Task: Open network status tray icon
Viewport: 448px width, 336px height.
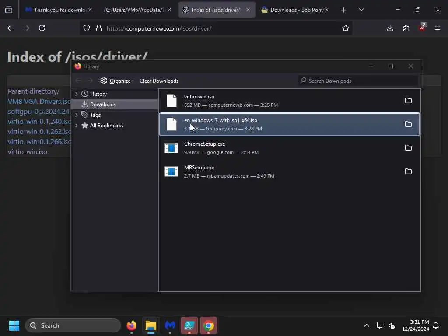Action: 380,325
